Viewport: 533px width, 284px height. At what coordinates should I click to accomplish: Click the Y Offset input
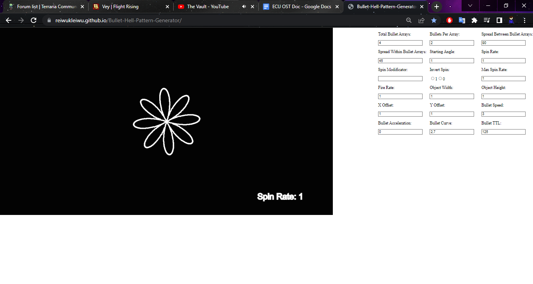[452, 114]
